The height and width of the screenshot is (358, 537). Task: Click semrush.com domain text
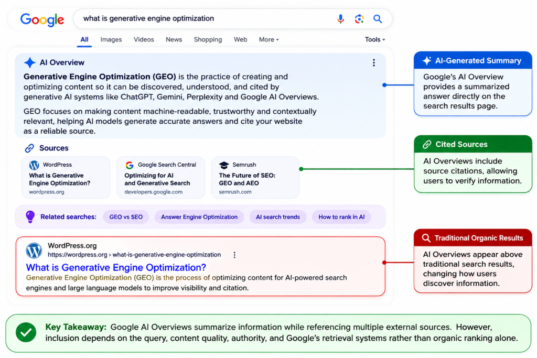pos(235,192)
